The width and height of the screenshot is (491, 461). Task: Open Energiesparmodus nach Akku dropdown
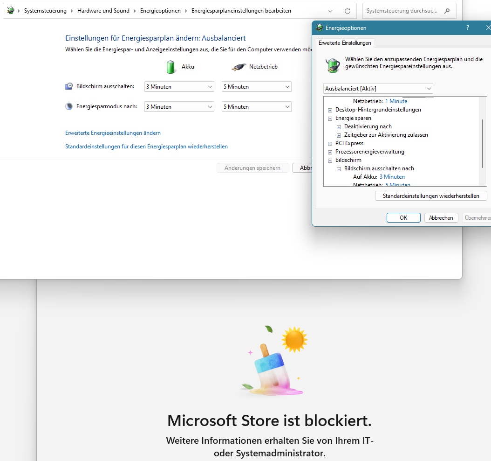179,107
